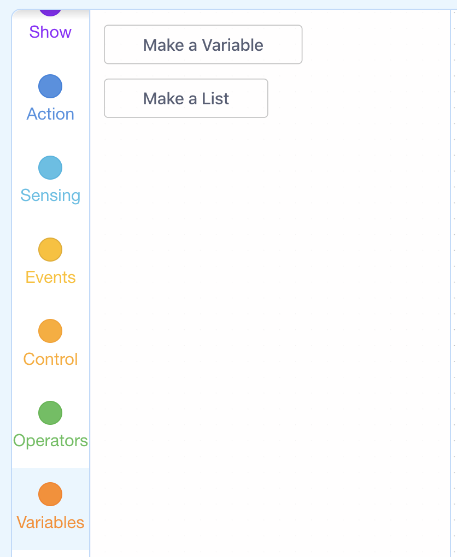
Task: Go to the Control category label
Action: pyautogui.click(x=50, y=359)
